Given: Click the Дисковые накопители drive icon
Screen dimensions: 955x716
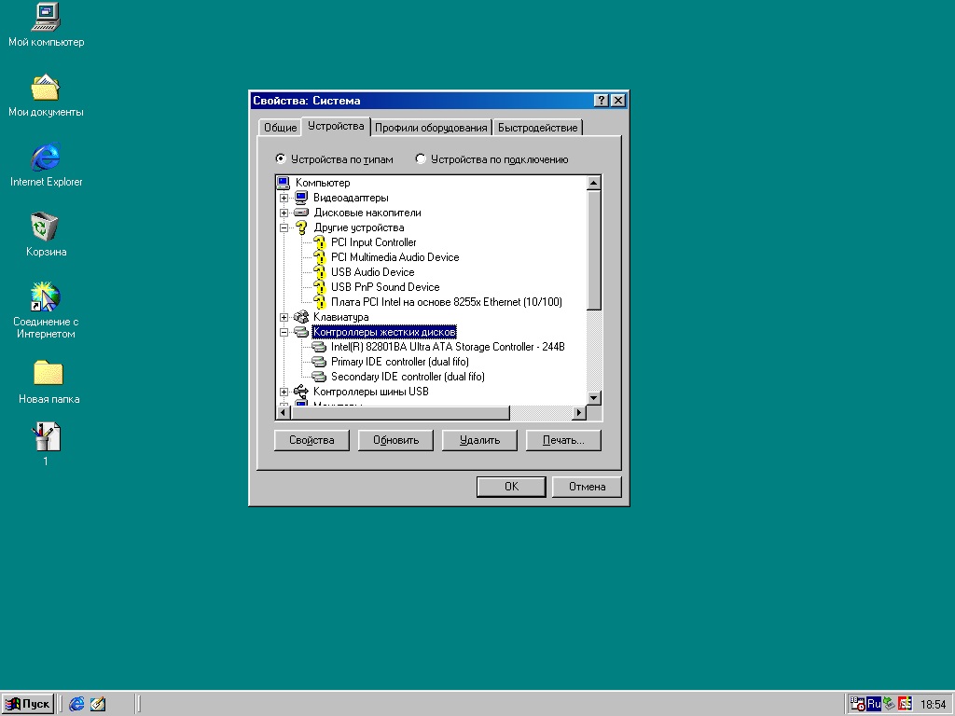Looking at the screenshot, I should pos(301,213).
